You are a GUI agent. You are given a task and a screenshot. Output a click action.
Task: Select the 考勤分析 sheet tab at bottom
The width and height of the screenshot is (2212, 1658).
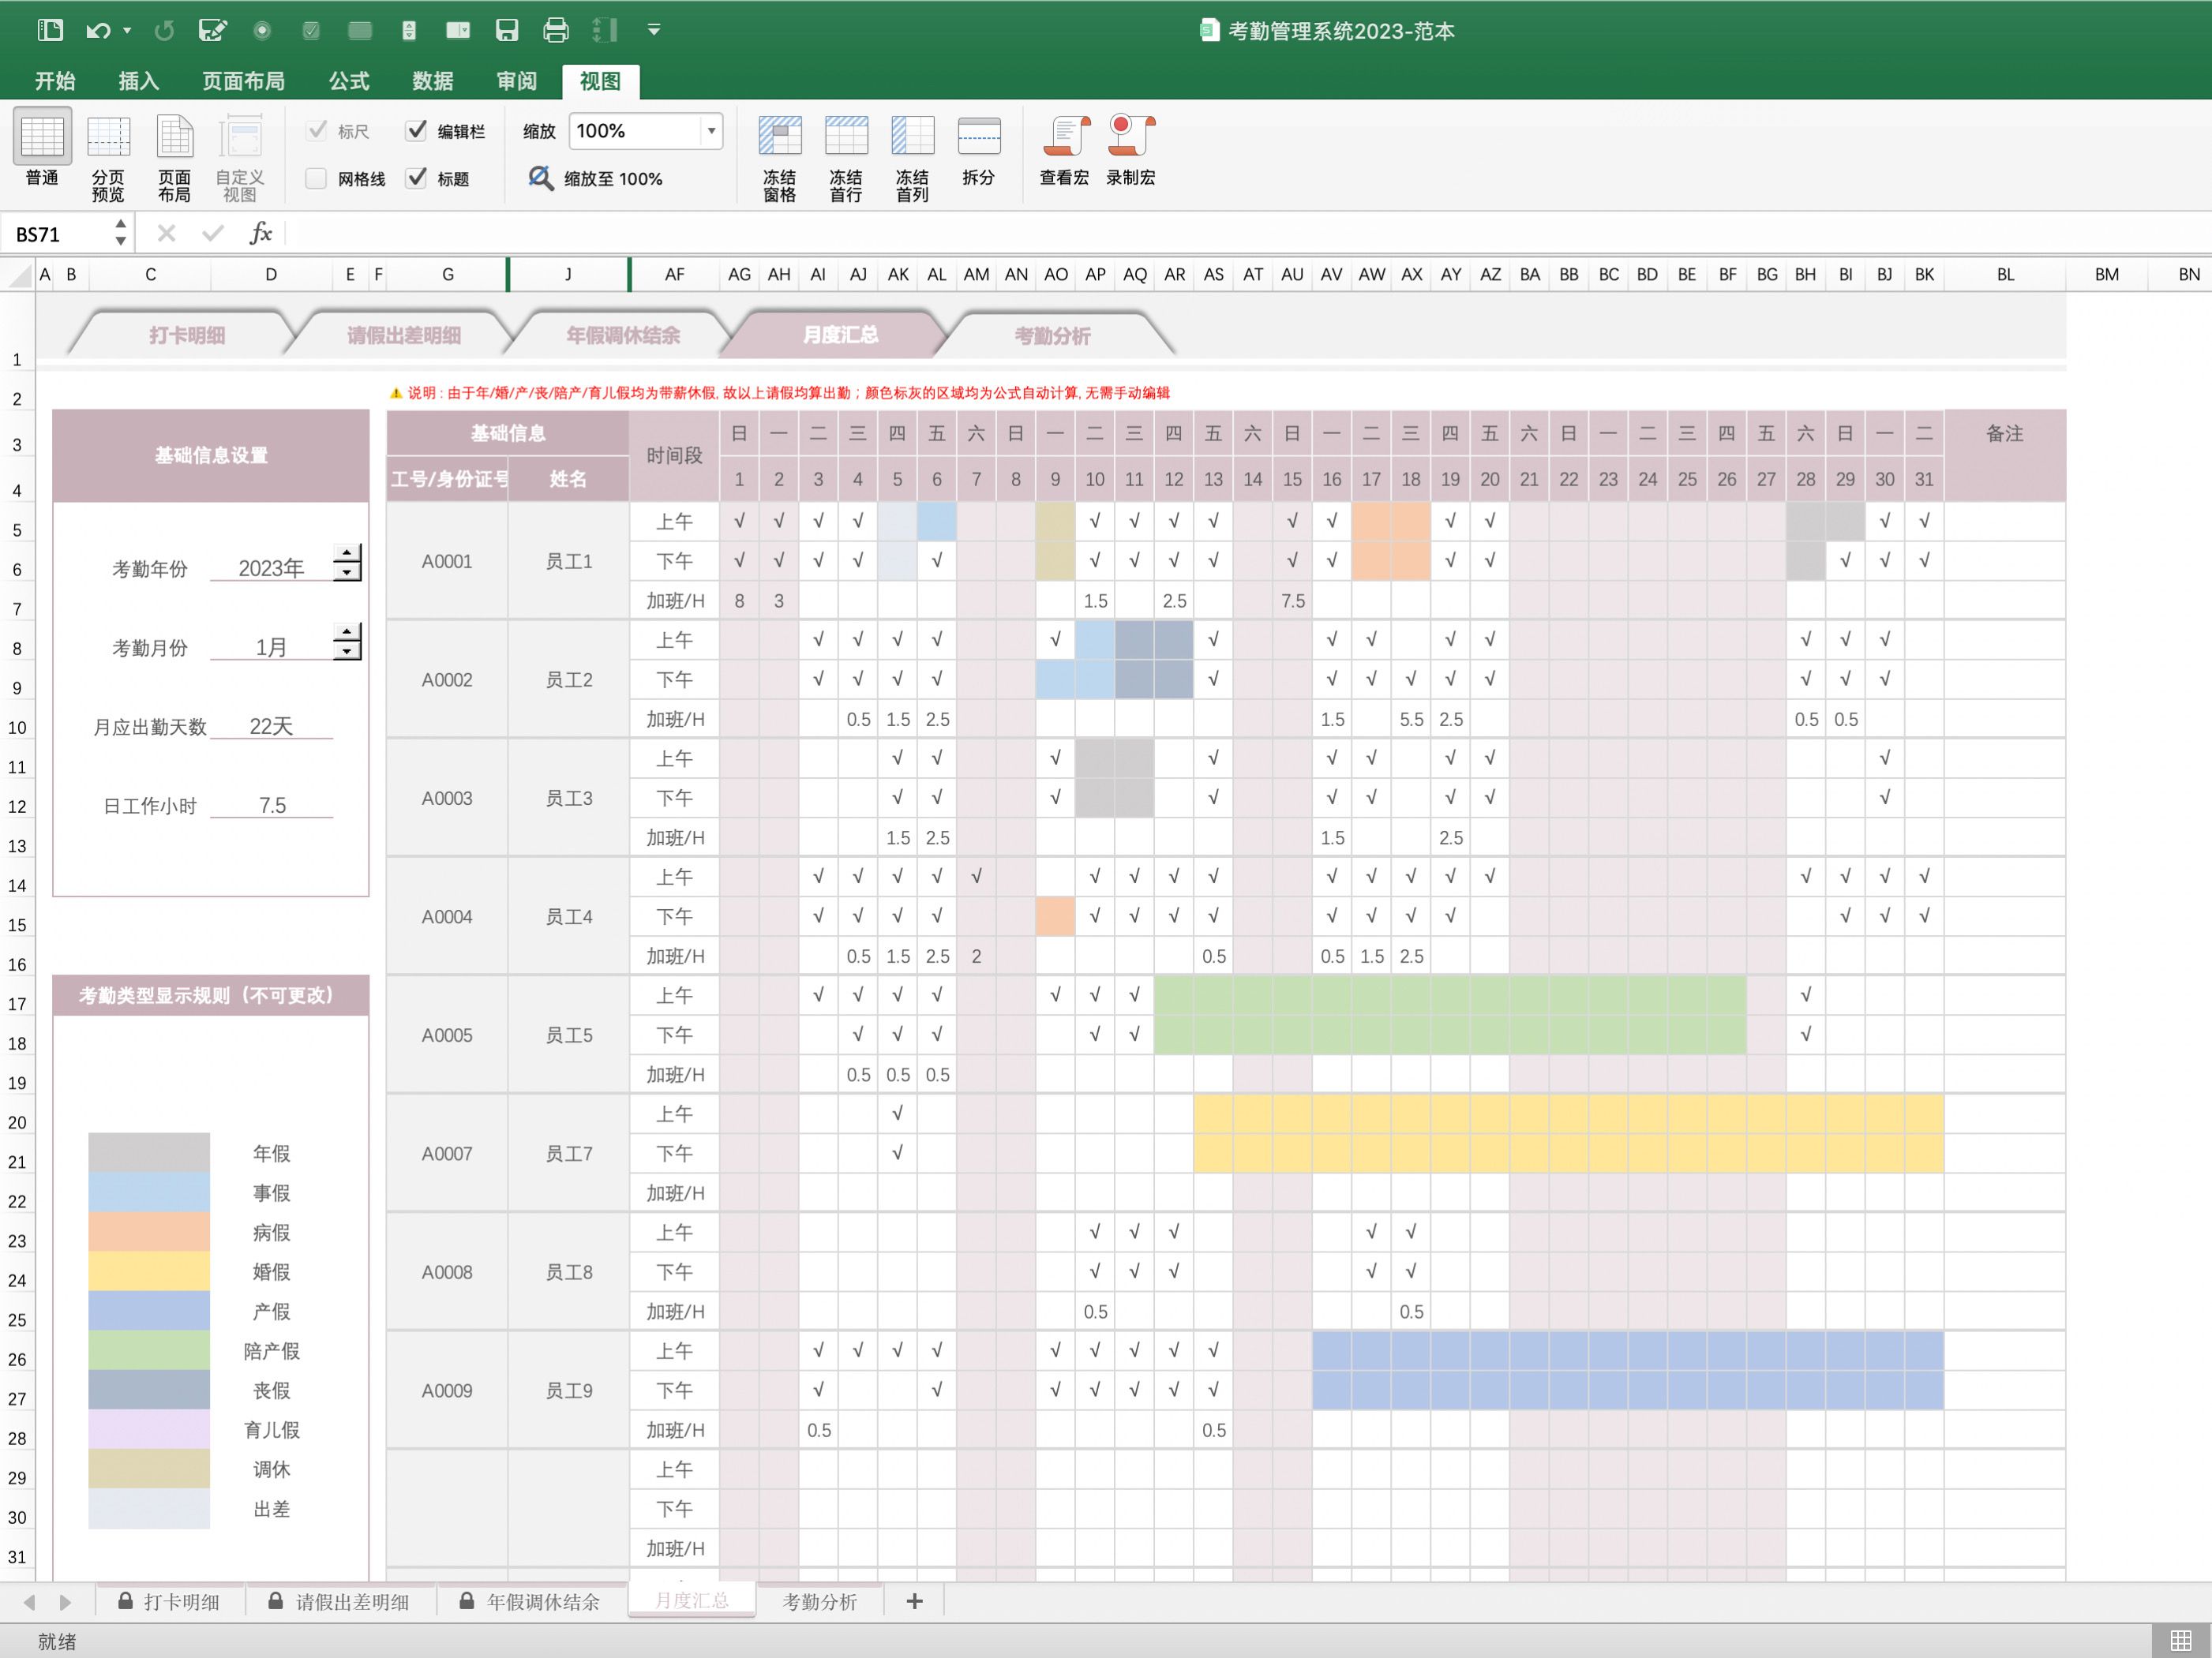click(x=819, y=1602)
